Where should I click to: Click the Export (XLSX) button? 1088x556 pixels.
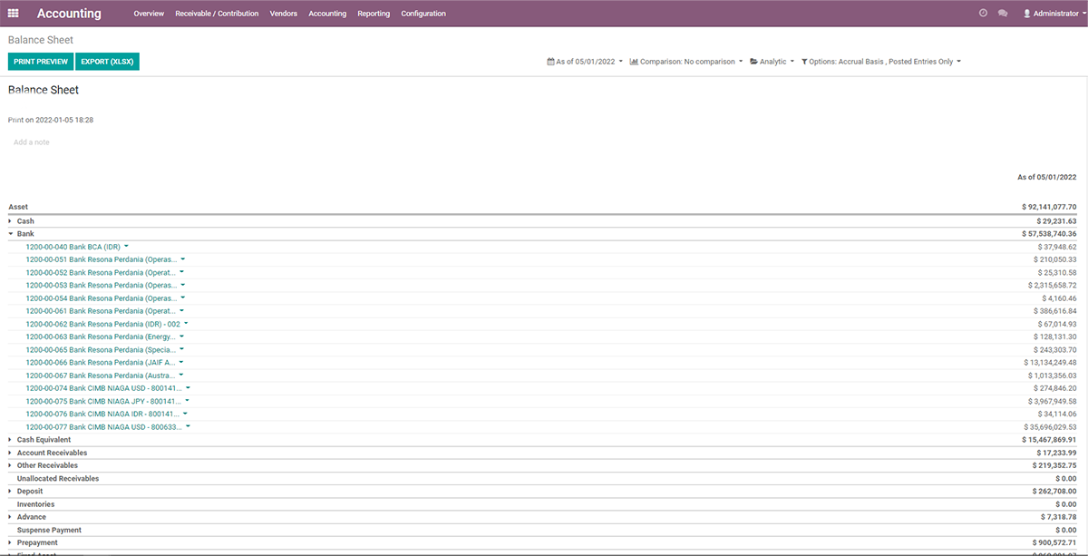(x=108, y=62)
